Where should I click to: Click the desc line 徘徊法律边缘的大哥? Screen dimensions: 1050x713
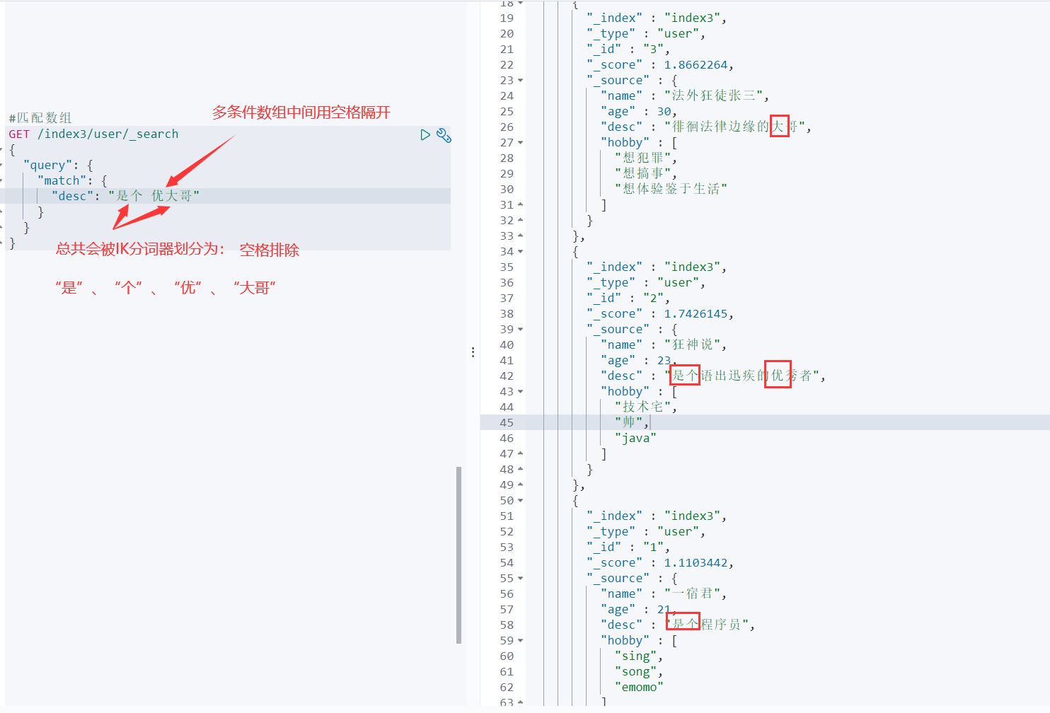click(706, 127)
